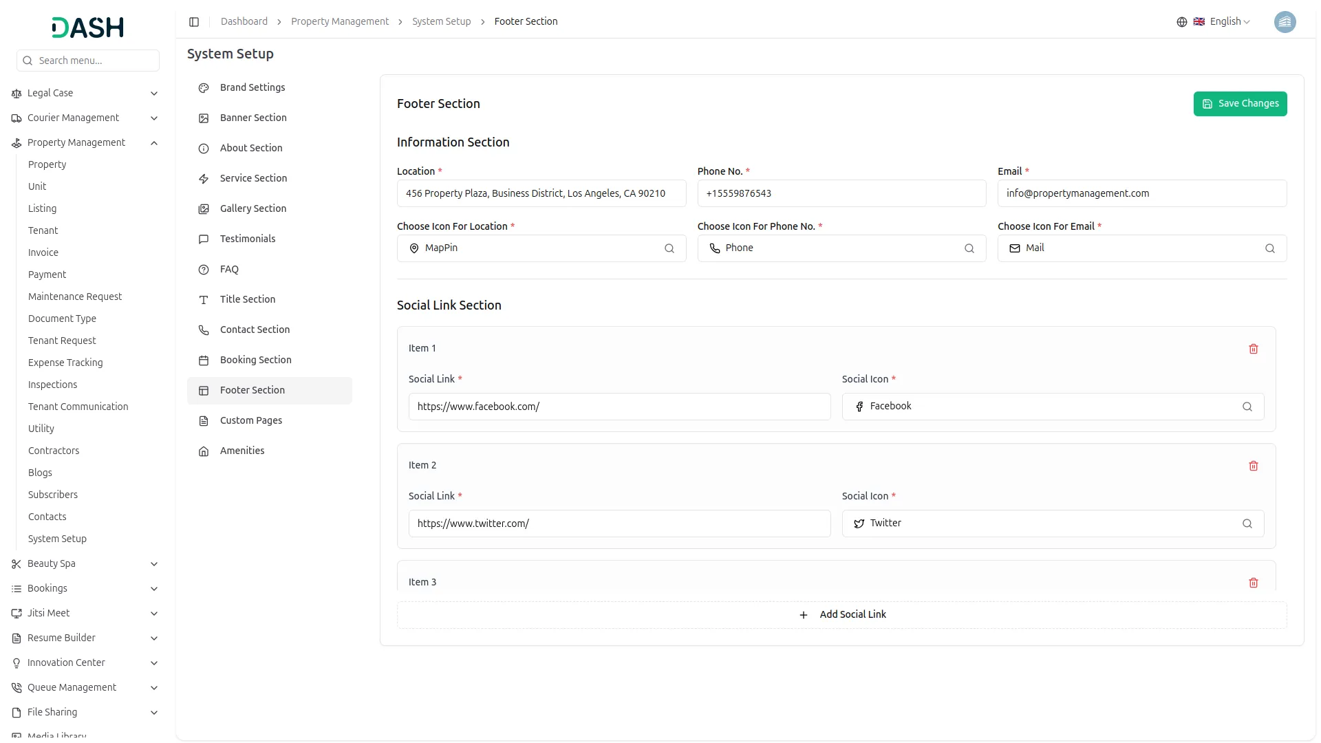Click search icon in Mail icon field
Screen dimensions: 1321x743
click(1269, 248)
